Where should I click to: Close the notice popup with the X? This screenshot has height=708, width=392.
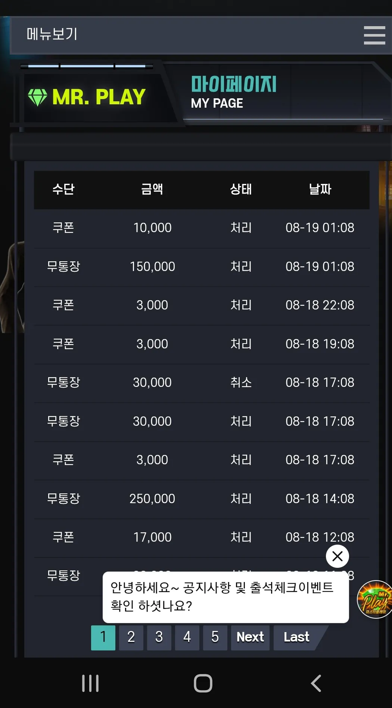(337, 556)
